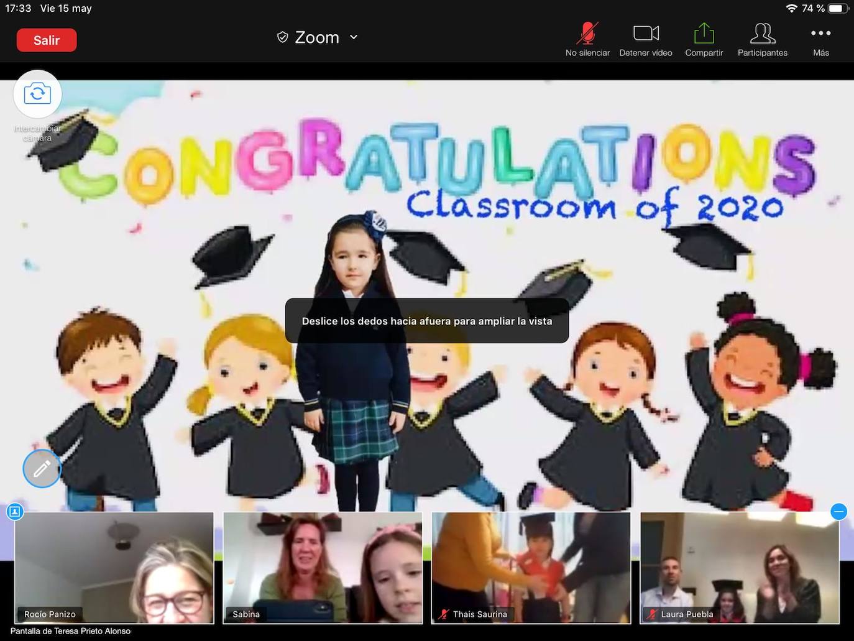This screenshot has height=641, width=854.
Task: Tap the battery indicator in status bar
Action: 837,8
